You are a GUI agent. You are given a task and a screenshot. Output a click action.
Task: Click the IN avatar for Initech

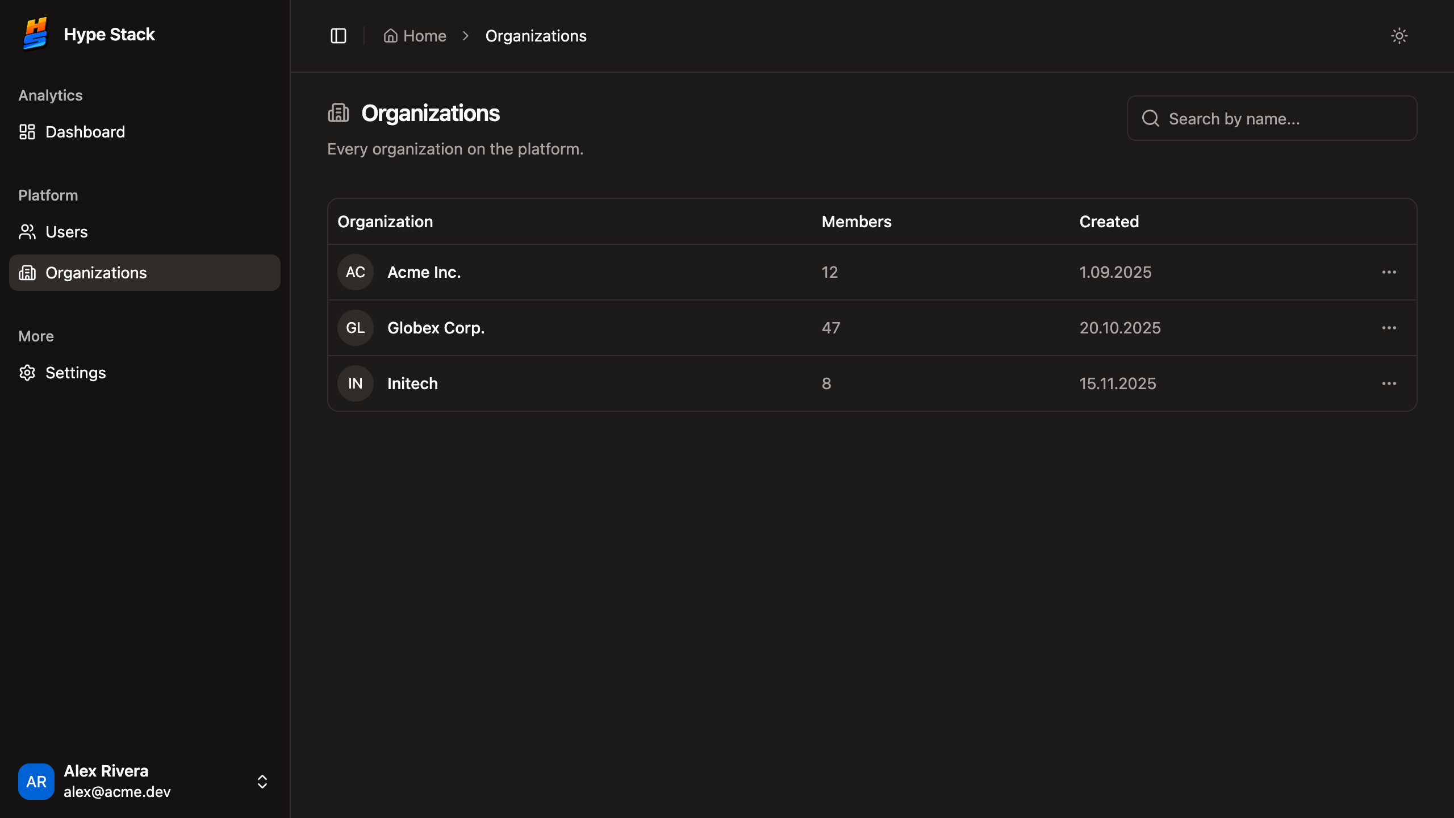pos(356,383)
